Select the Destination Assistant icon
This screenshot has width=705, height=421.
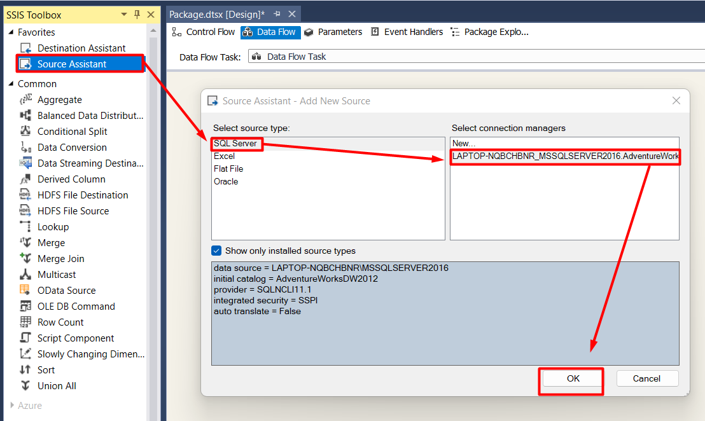tap(25, 48)
